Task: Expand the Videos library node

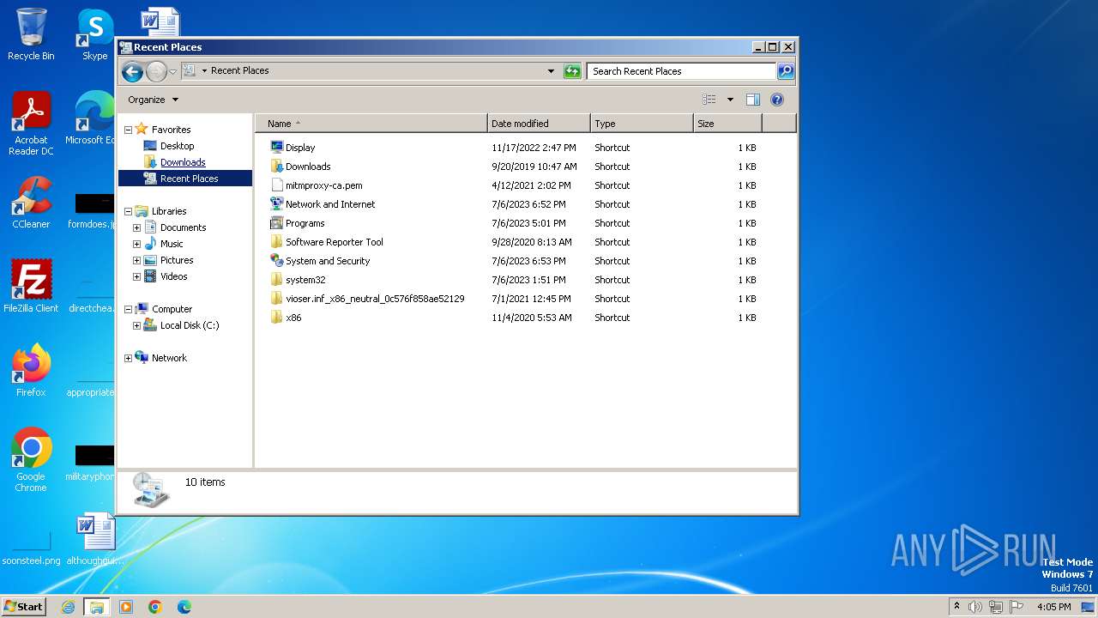Action: [137, 277]
